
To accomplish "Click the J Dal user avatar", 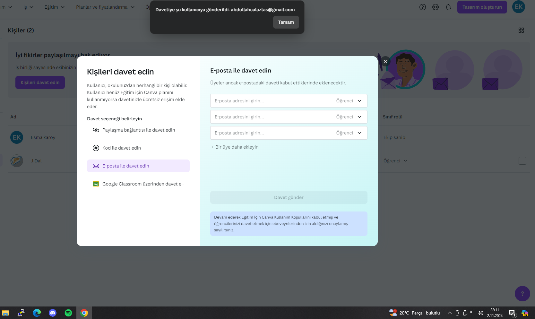I will pyautogui.click(x=17, y=161).
